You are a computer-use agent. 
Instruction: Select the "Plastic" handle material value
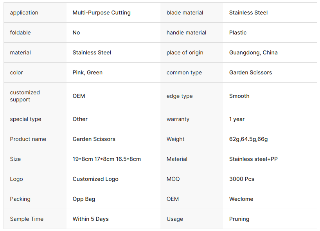[238, 32]
